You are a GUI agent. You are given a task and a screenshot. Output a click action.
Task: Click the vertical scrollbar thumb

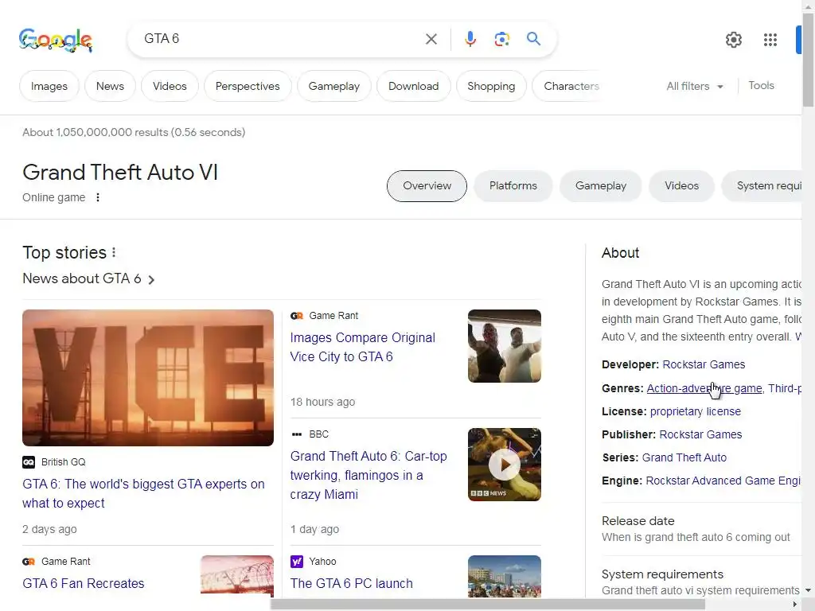[809, 60]
